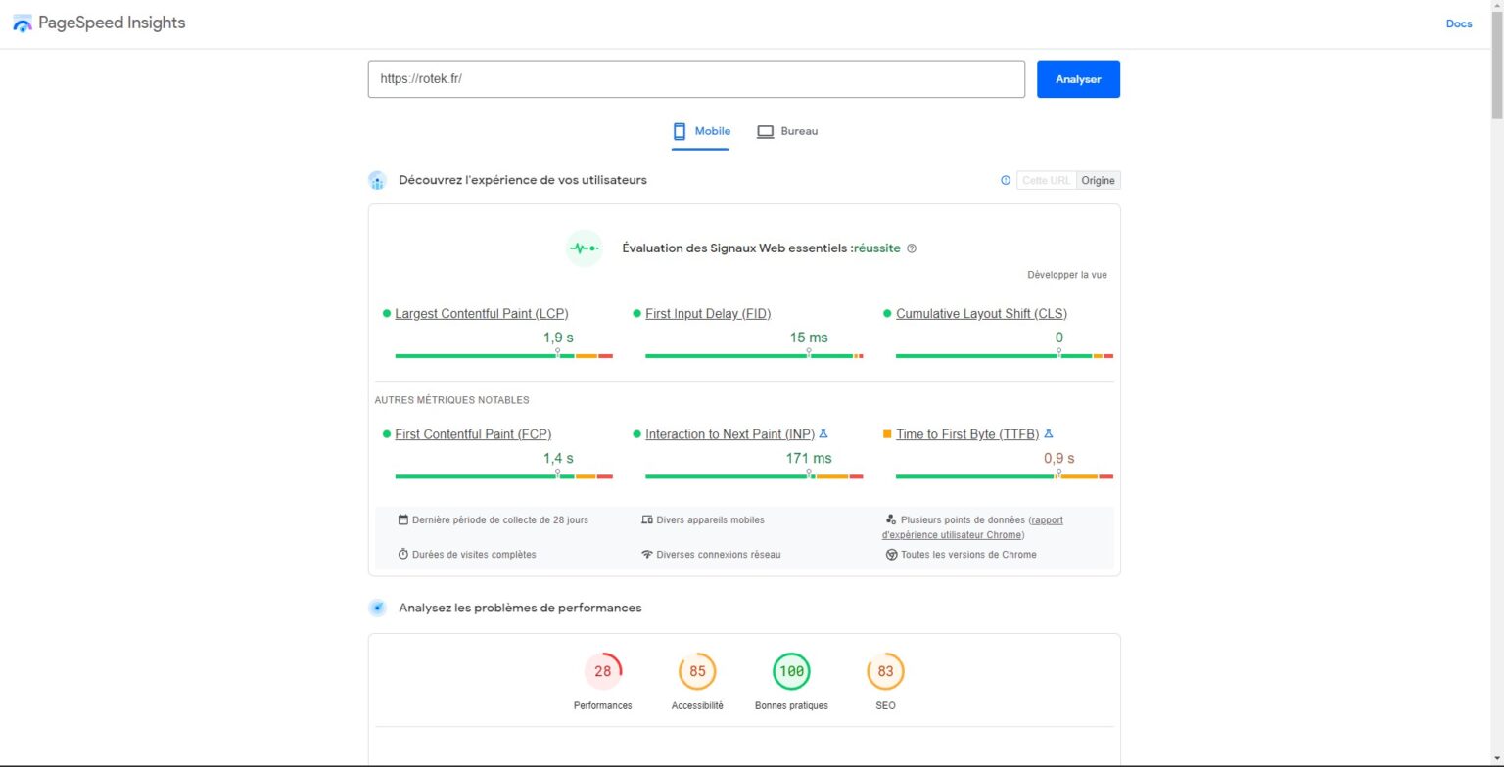Open Time to First Byte (TTFB) link
Viewport: 1504px width, 767px height.
coord(967,434)
